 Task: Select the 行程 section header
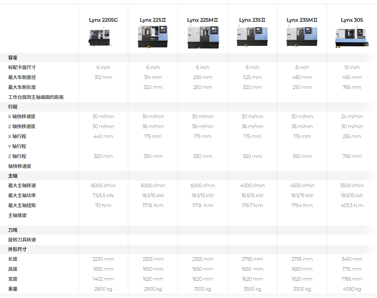[x=13, y=107]
